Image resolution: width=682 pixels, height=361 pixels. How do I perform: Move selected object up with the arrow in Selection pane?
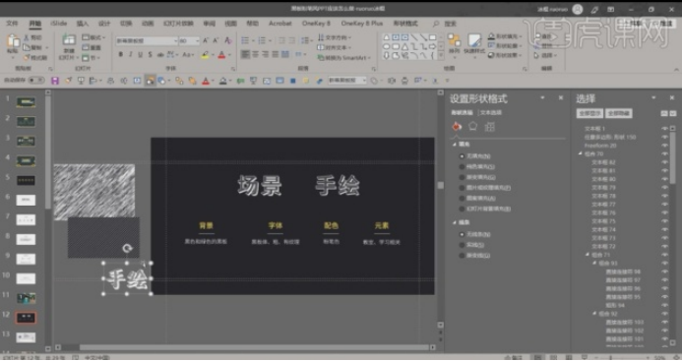pos(664,113)
